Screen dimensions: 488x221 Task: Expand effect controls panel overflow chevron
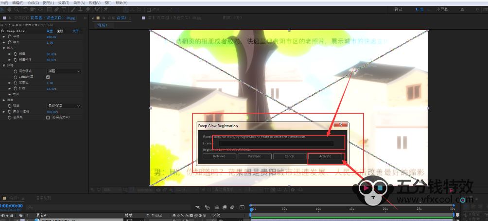coord(85,18)
